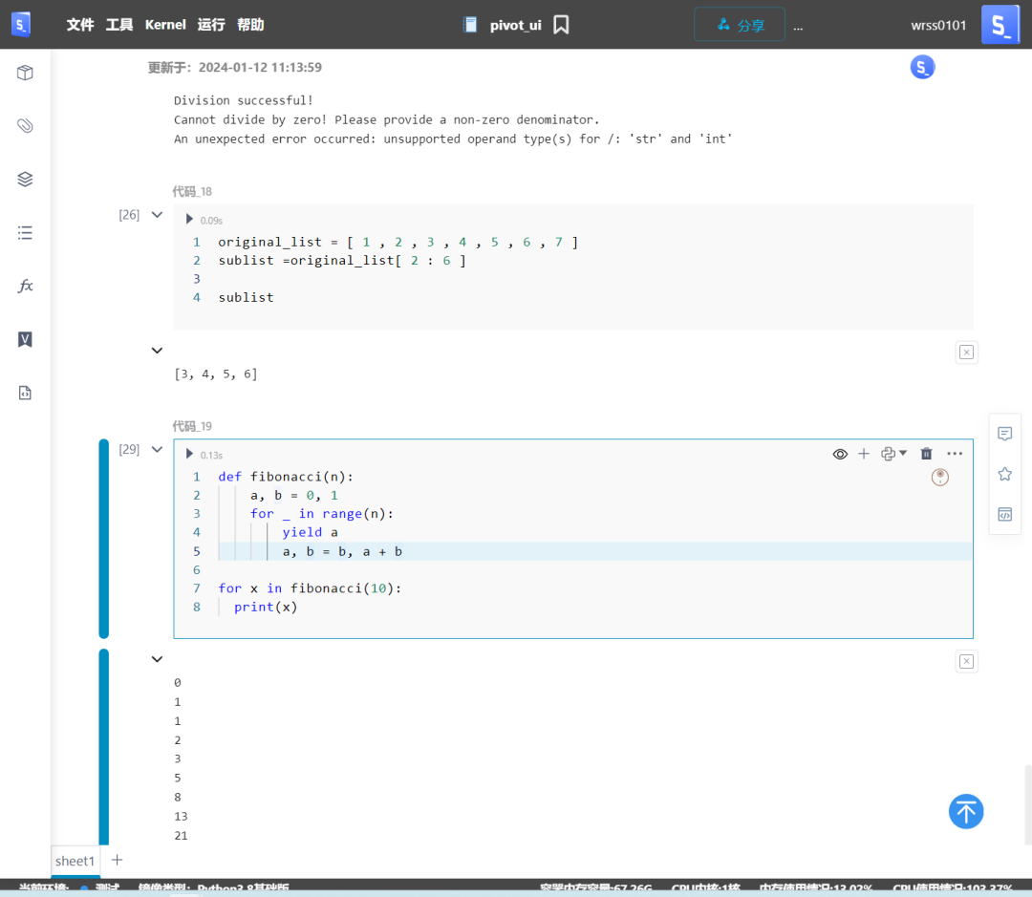Clear output [3, 4, 5, 6] with X box
The height and width of the screenshot is (897, 1032).
point(966,352)
